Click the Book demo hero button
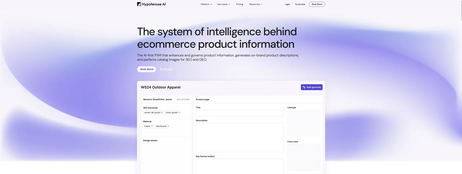Screen dimensions: 462x174 click(x=147, y=69)
